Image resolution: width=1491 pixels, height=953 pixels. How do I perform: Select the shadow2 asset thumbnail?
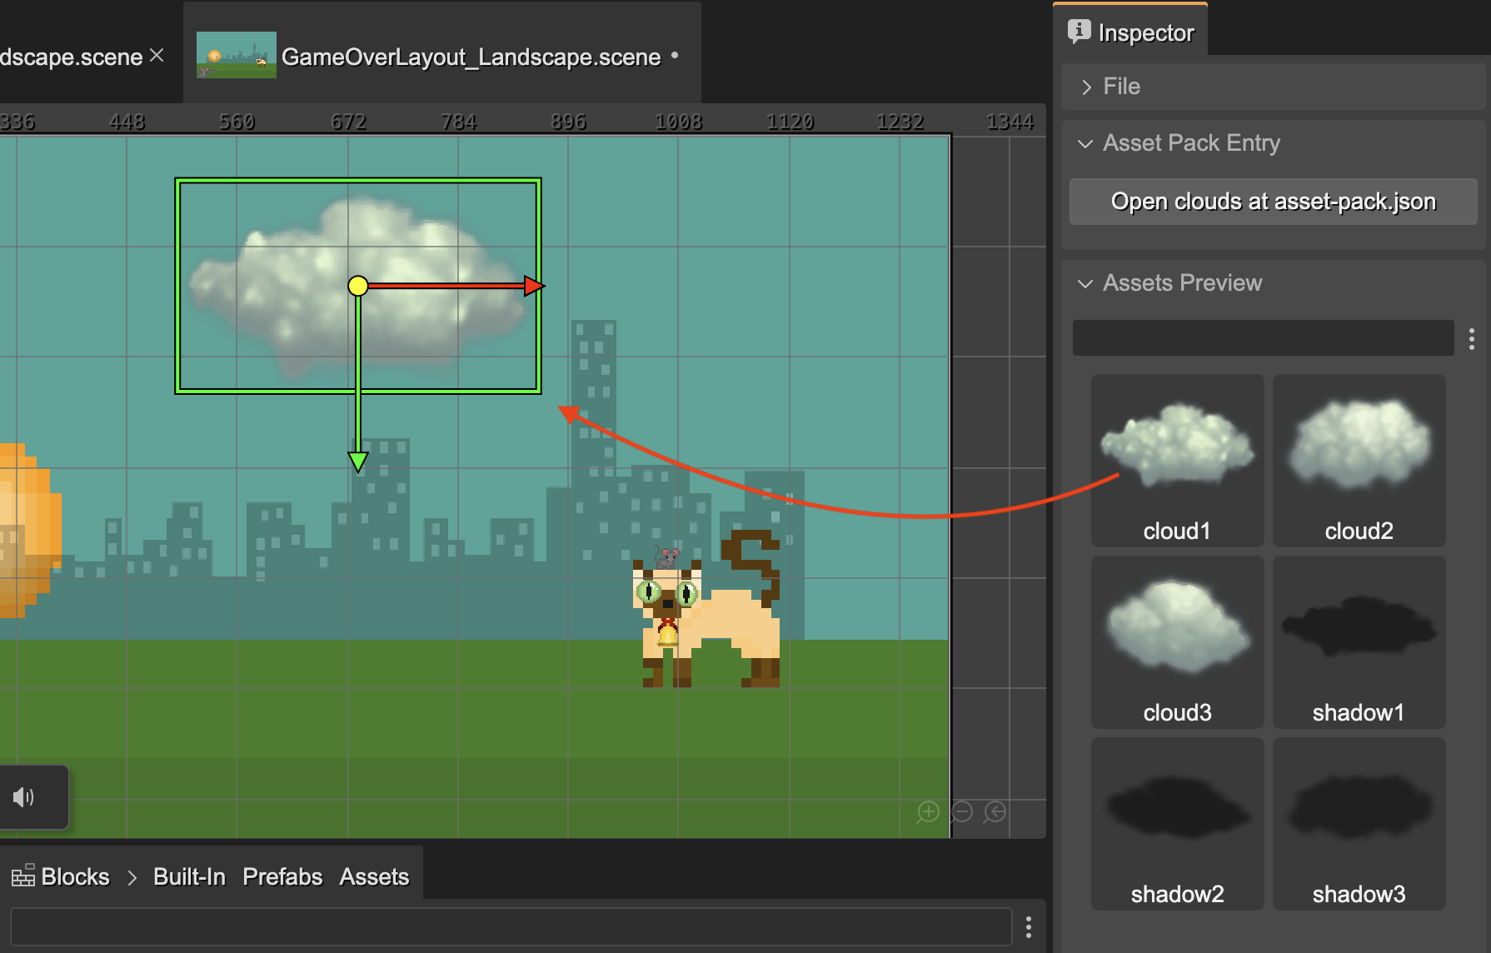coord(1177,824)
